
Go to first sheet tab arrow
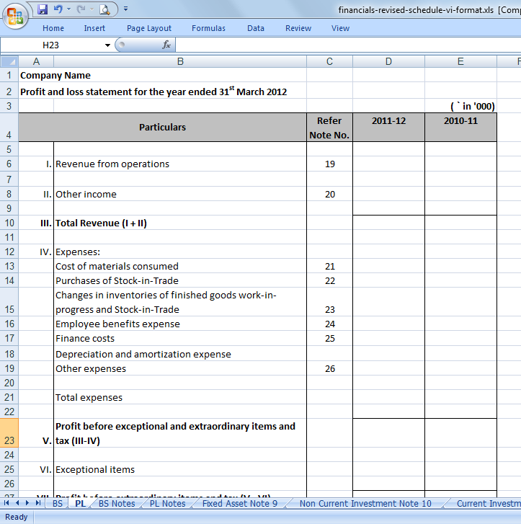click(6, 503)
